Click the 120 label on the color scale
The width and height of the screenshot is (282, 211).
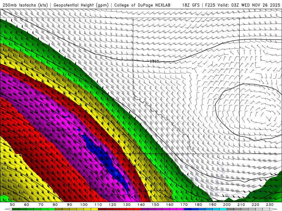(x=112, y=205)
